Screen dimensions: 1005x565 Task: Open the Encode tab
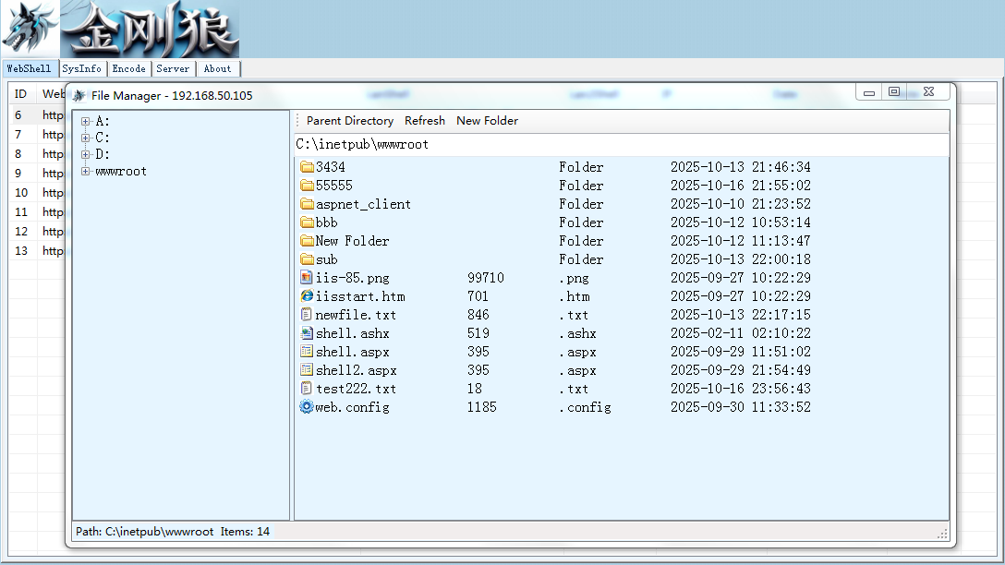click(x=128, y=68)
